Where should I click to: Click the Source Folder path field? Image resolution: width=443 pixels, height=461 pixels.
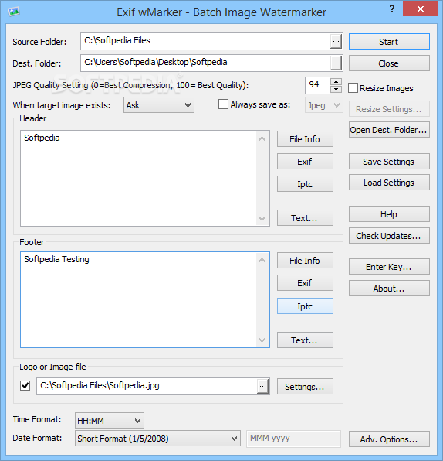[x=205, y=41]
